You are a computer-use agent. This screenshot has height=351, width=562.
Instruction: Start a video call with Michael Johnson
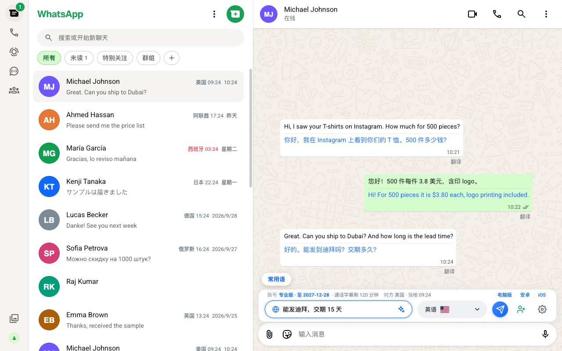[x=472, y=14]
